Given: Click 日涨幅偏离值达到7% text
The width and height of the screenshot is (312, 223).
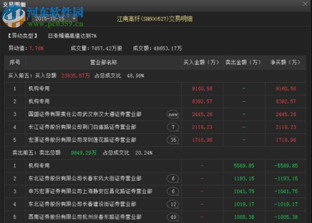Looking at the screenshot, I should 72,36.
